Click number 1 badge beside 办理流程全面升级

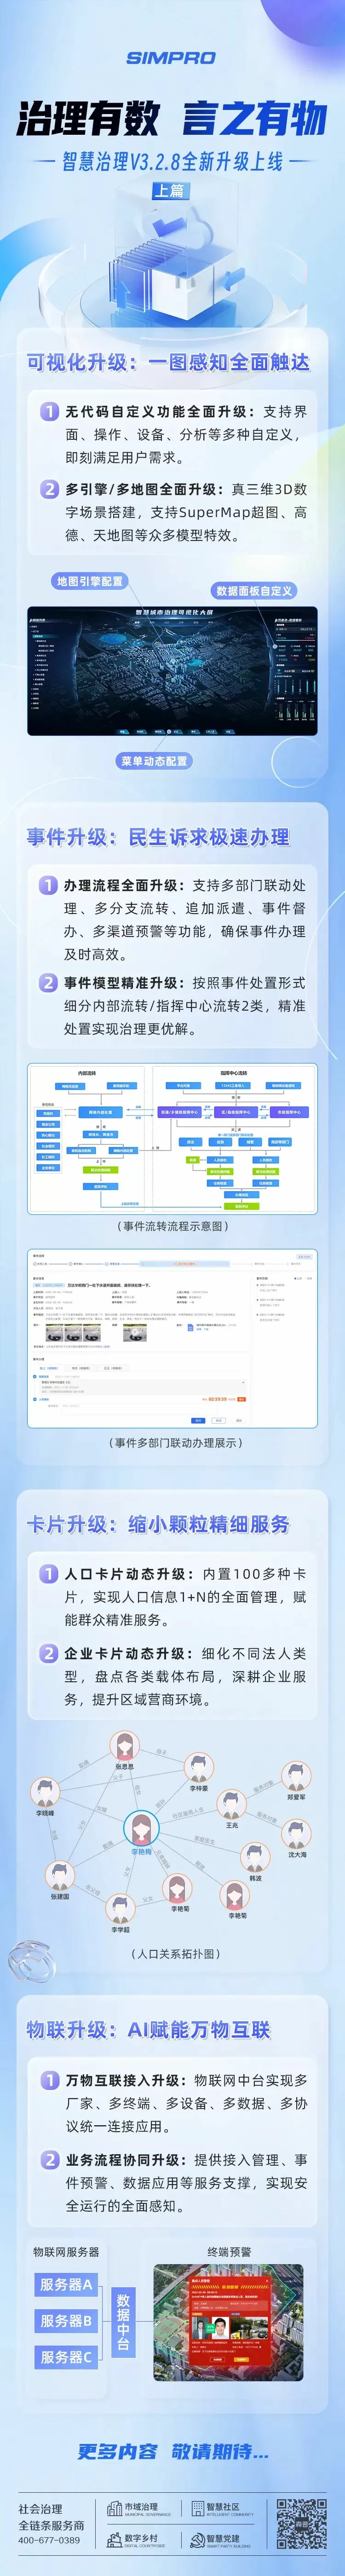click(x=48, y=885)
